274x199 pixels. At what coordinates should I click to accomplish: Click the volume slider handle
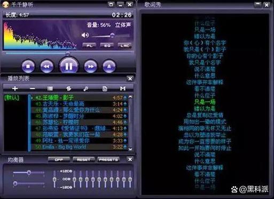point(112,35)
